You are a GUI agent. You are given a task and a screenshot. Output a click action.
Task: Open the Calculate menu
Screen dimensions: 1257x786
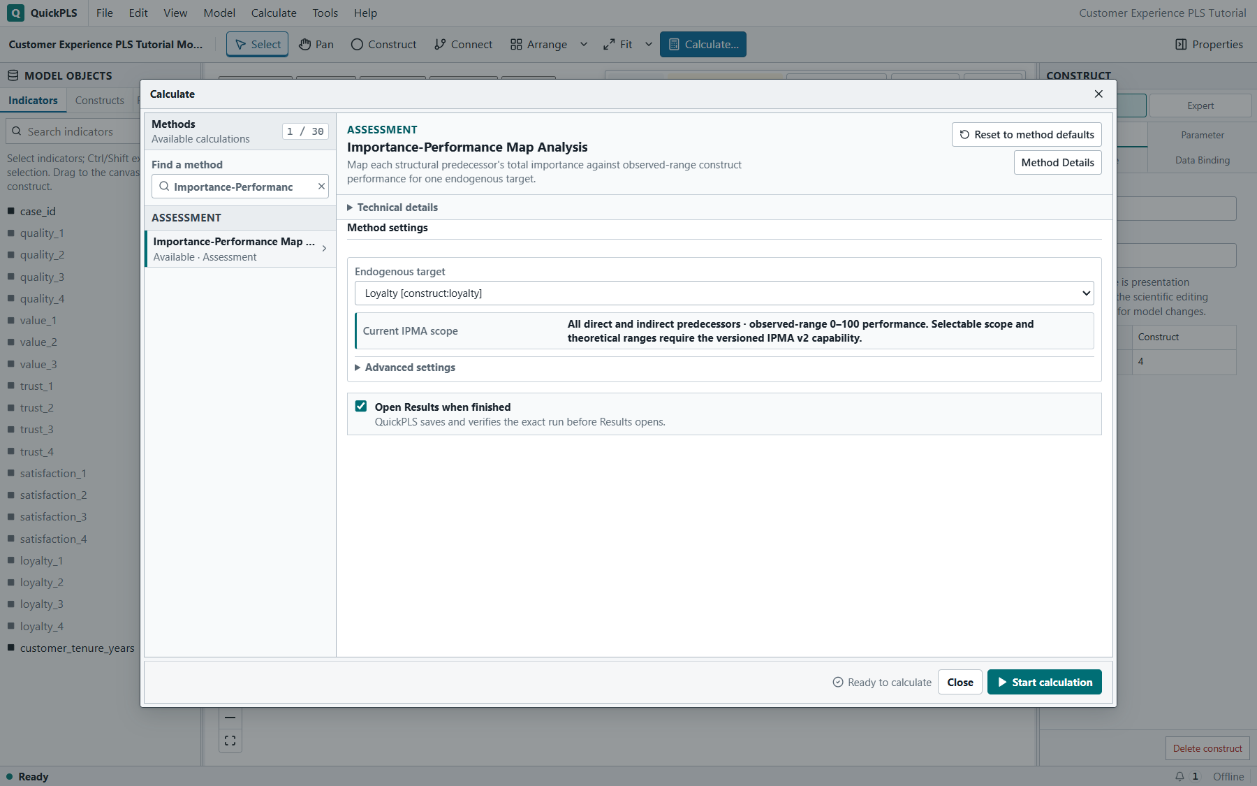(274, 13)
